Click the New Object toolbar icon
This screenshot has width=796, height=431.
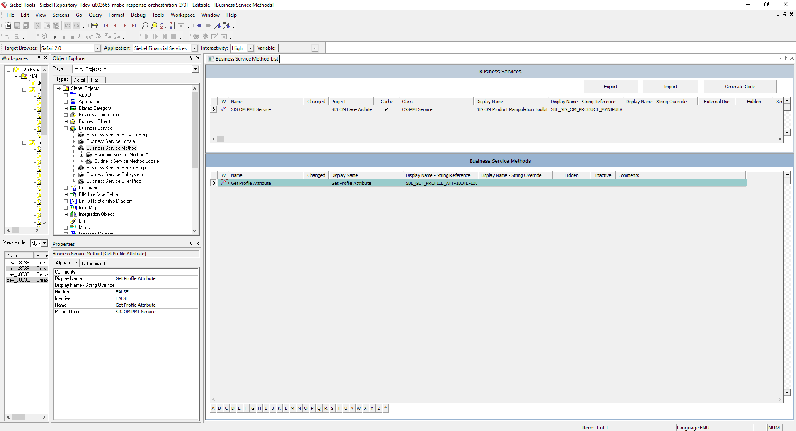pyautogui.click(x=8, y=26)
